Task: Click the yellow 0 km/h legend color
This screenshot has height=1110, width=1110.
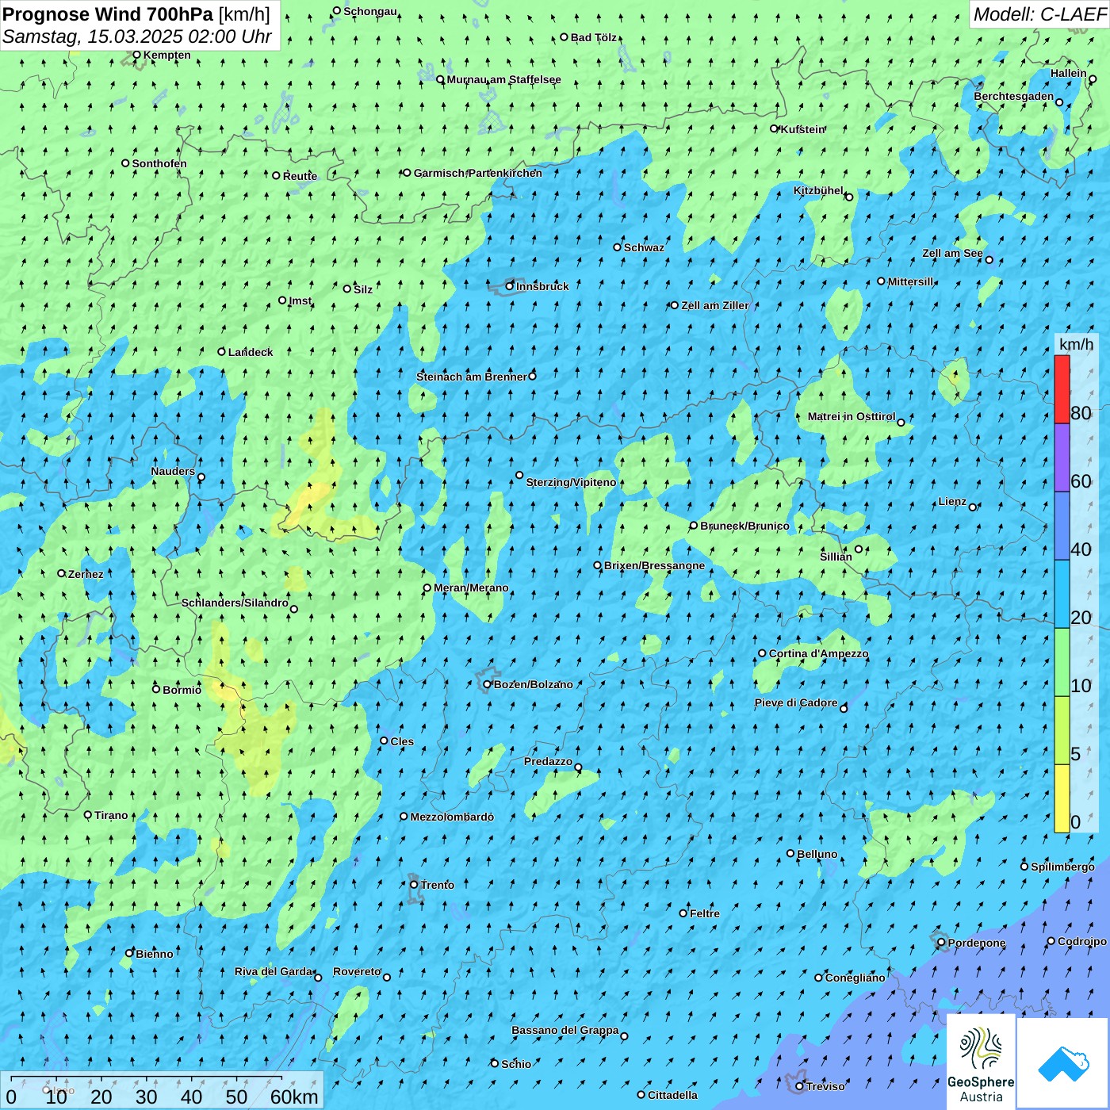Action: 1062,798
